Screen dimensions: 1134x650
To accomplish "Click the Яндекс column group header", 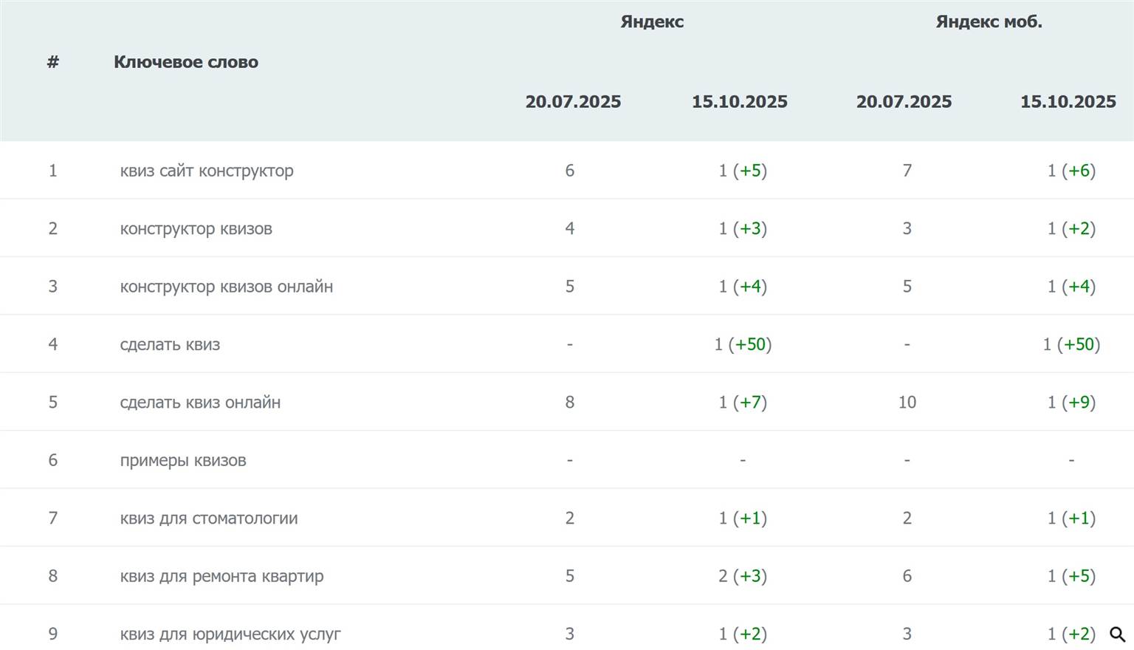I will [x=652, y=22].
